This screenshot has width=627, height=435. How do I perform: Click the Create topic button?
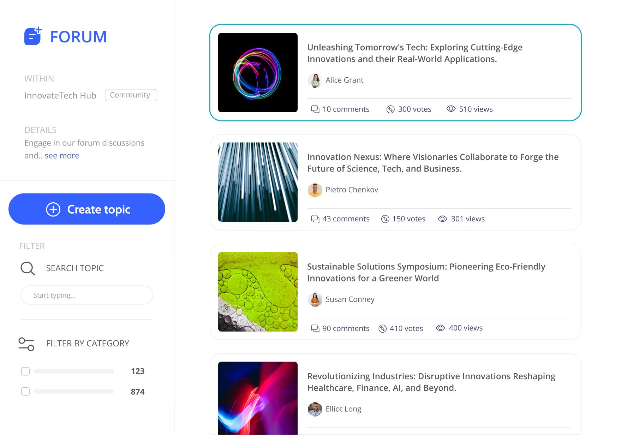click(x=87, y=209)
